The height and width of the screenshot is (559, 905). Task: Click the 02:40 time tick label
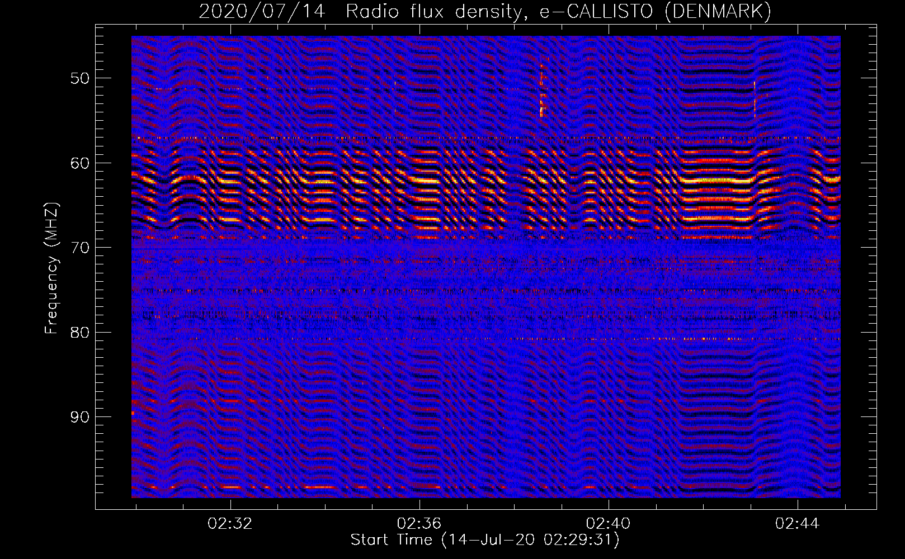click(608, 524)
